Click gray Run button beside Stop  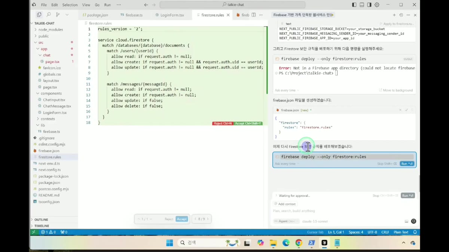coord(408,196)
